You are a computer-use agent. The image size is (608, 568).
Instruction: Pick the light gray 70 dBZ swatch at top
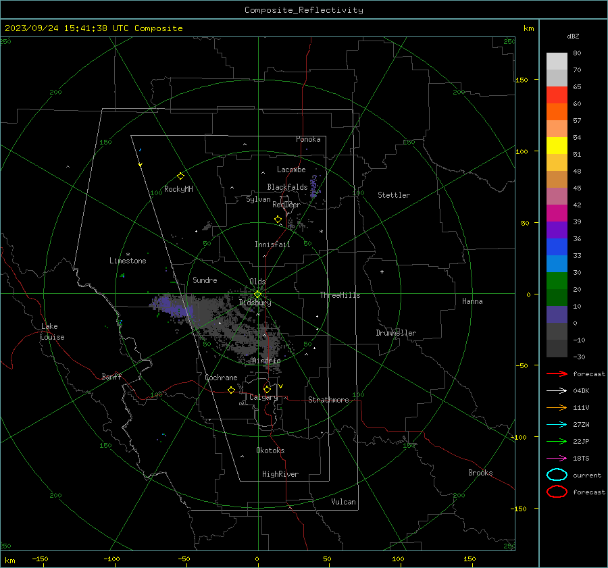tap(557, 61)
